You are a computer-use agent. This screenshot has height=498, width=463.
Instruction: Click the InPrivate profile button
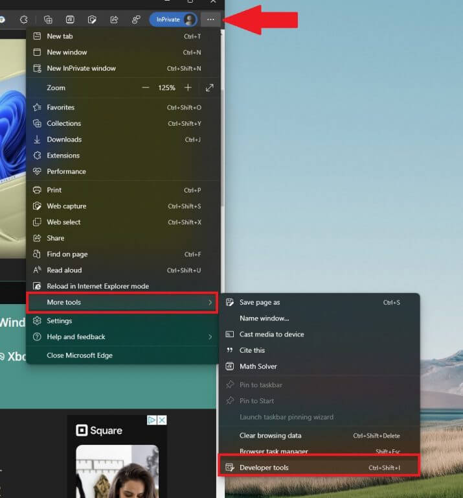173,19
